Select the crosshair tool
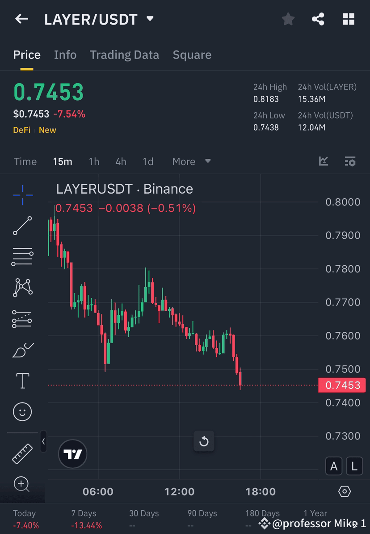The width and height of the screenshot is (370, 534). pos(22,195)
